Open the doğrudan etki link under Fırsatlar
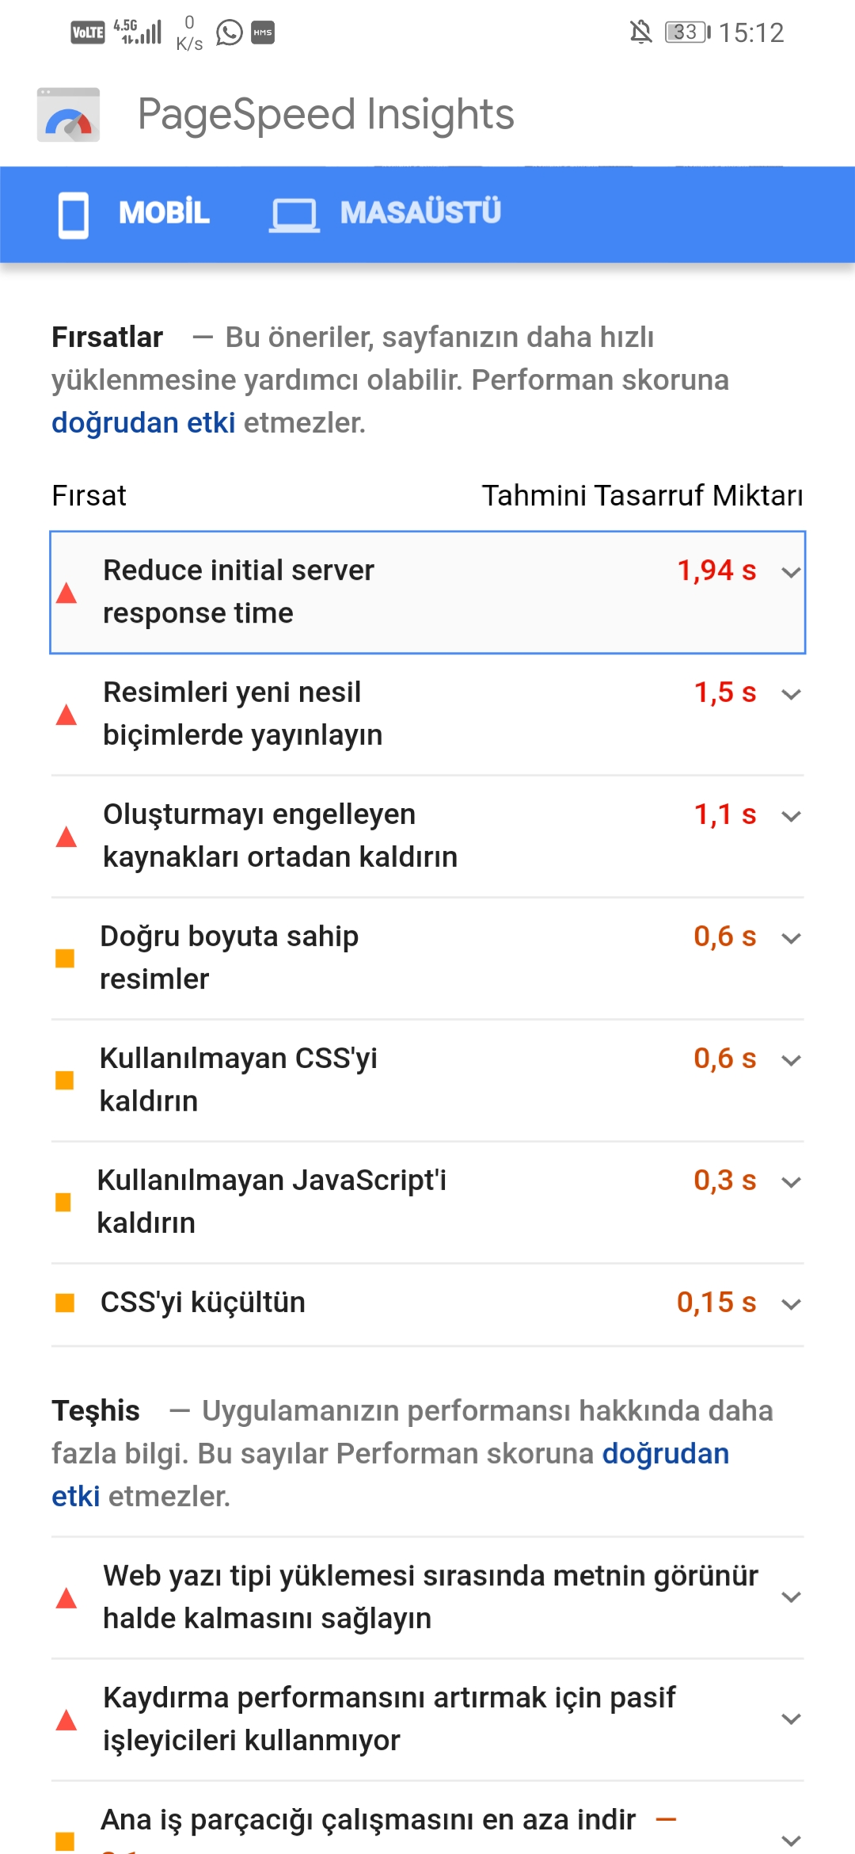 click(143, 422)
